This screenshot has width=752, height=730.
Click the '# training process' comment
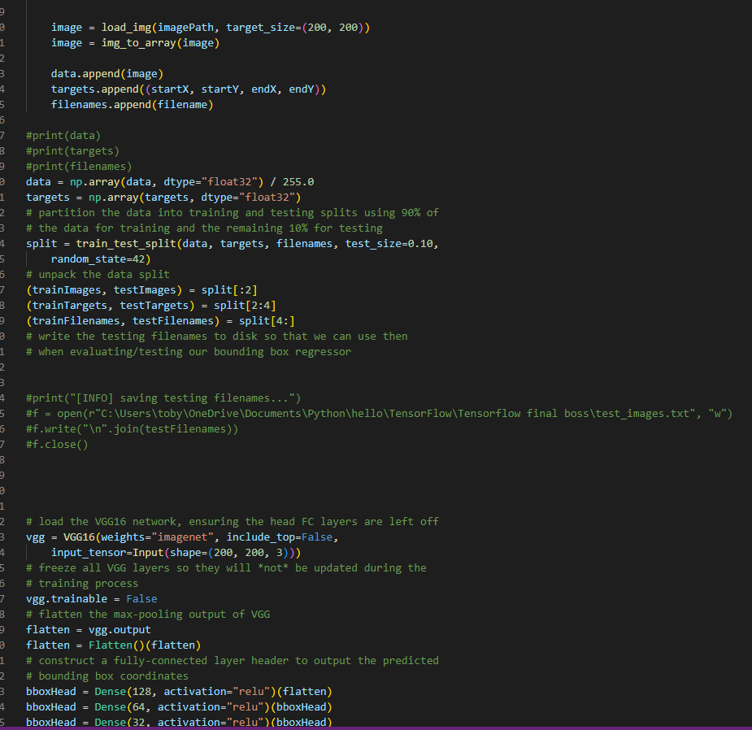pos(82,583)
